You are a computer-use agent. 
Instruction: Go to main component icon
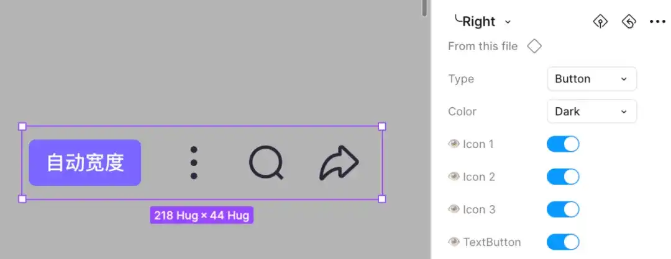click(600, 22)
